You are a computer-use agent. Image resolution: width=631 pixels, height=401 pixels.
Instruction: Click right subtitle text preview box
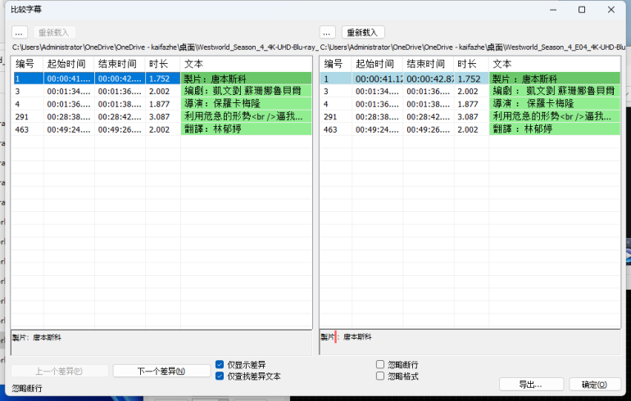(470, 343)
